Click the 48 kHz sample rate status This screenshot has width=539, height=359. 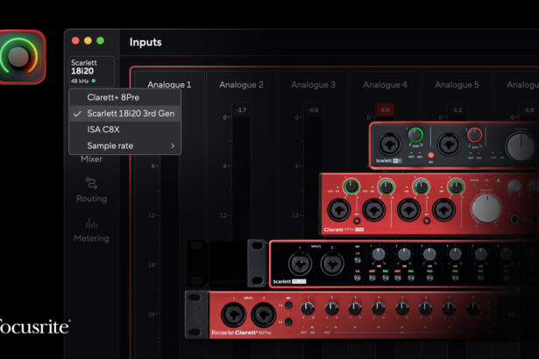[80, 81]
